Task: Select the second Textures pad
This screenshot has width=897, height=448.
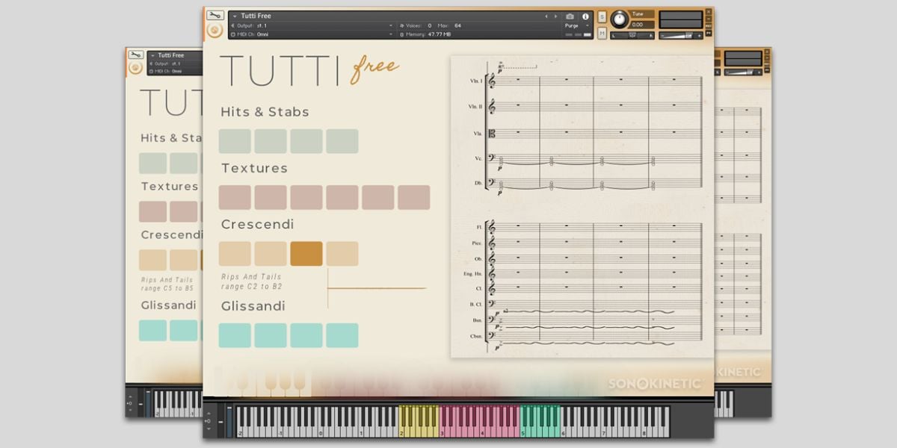Action: point(271,197)
